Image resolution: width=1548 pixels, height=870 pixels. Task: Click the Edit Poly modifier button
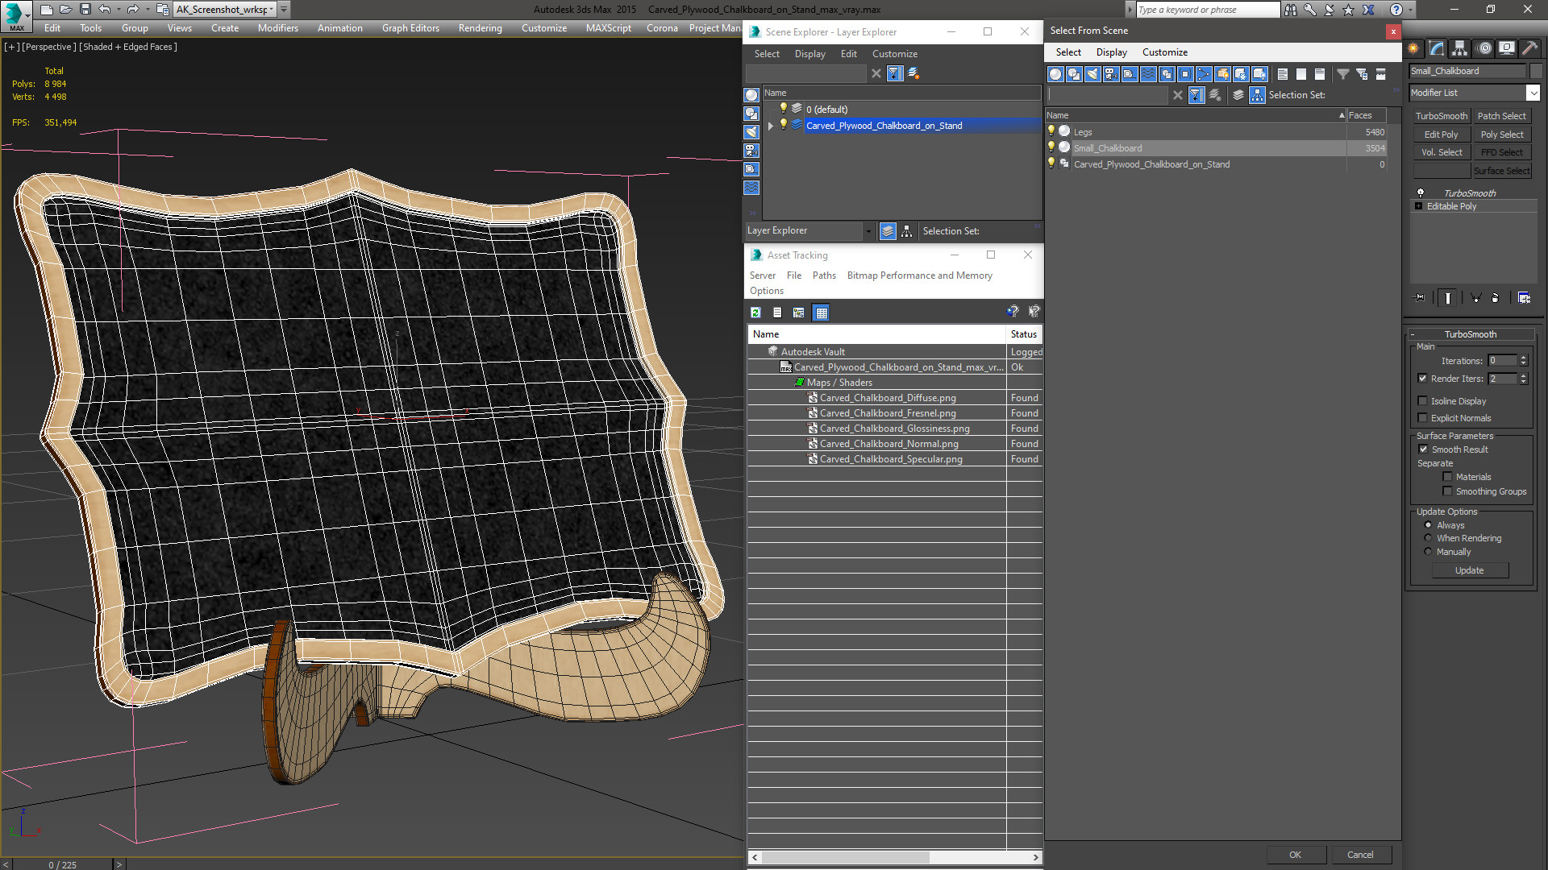tap(1441, 135)
